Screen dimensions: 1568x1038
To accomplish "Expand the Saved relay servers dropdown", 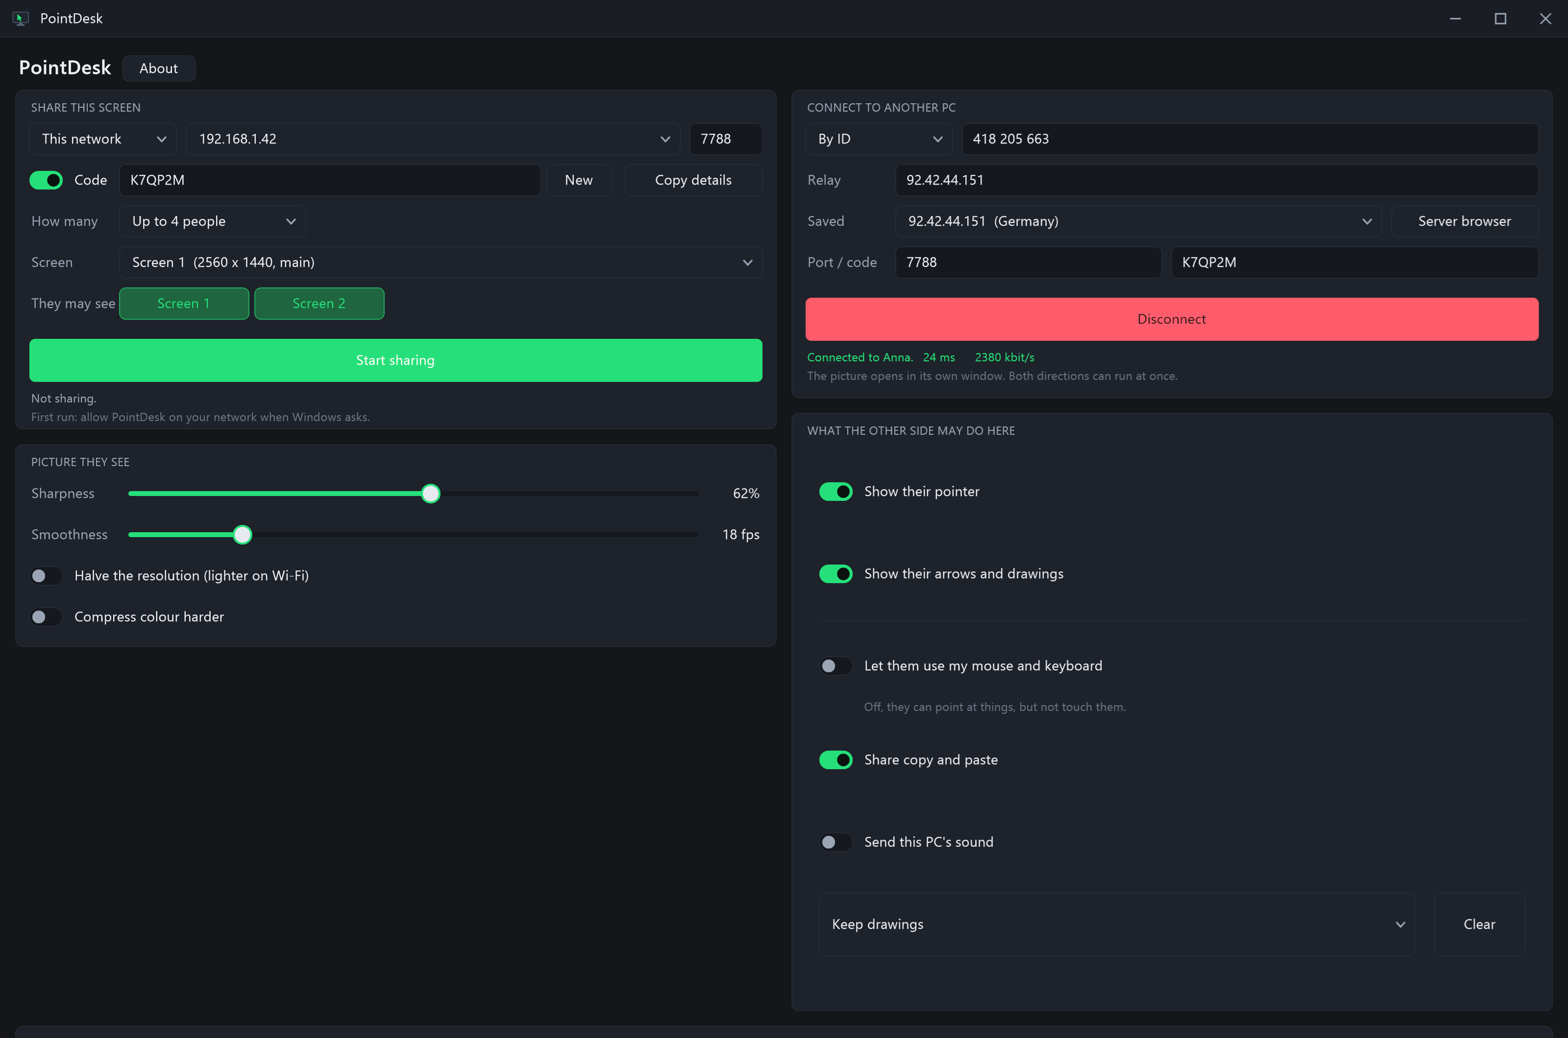I will click(1138, 221).
